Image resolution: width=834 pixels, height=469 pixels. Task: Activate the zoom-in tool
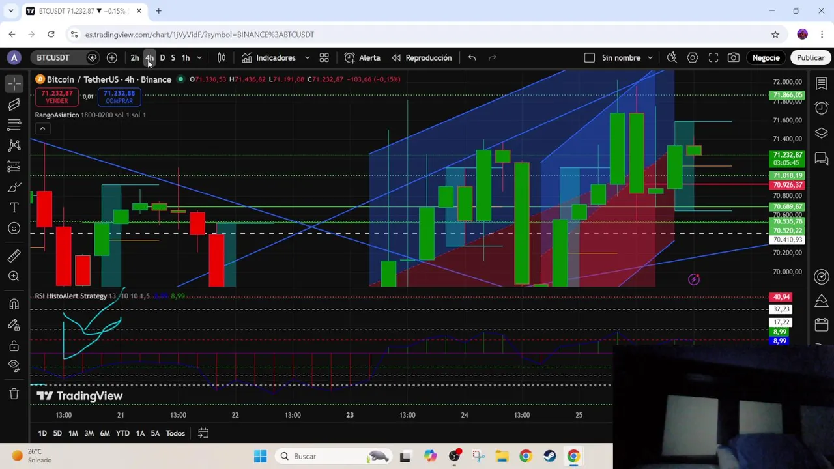click(x=14, y=276)
